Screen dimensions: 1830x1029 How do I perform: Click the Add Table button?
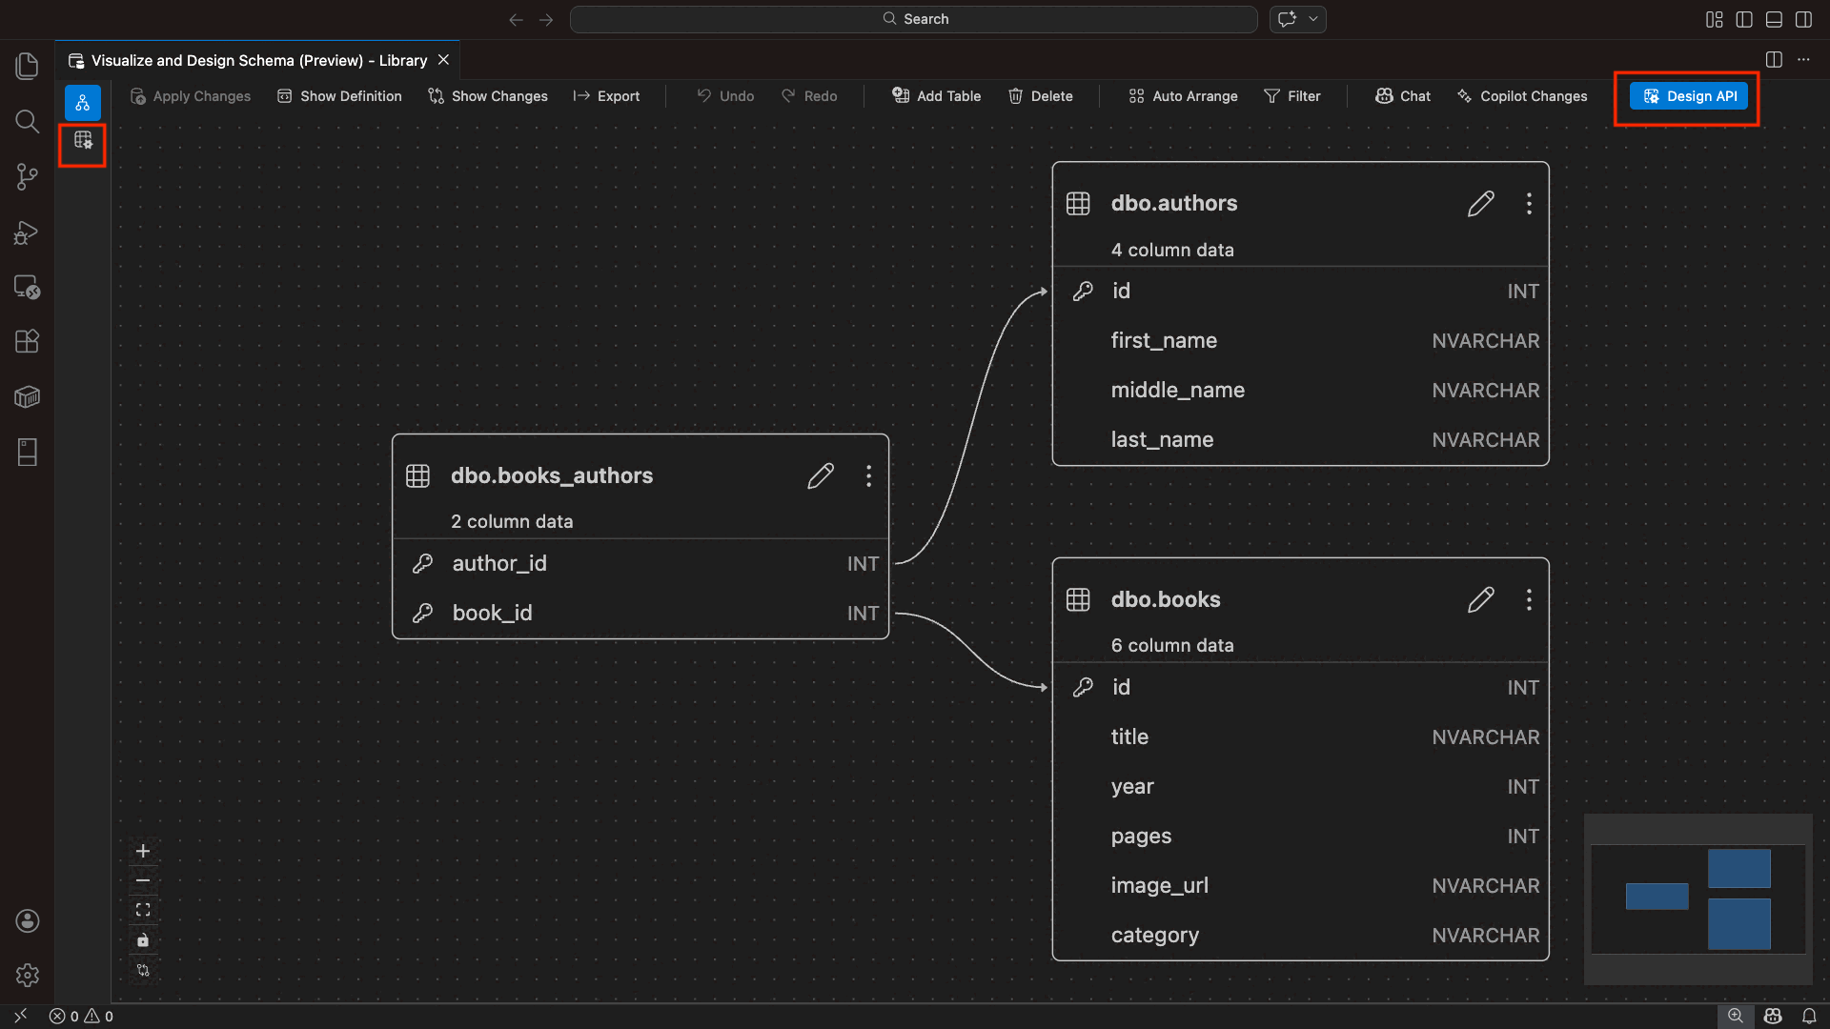click(936, 96)
